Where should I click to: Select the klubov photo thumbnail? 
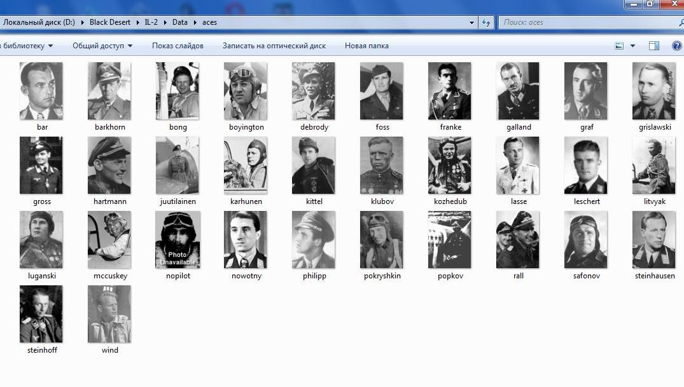(382, 165)
